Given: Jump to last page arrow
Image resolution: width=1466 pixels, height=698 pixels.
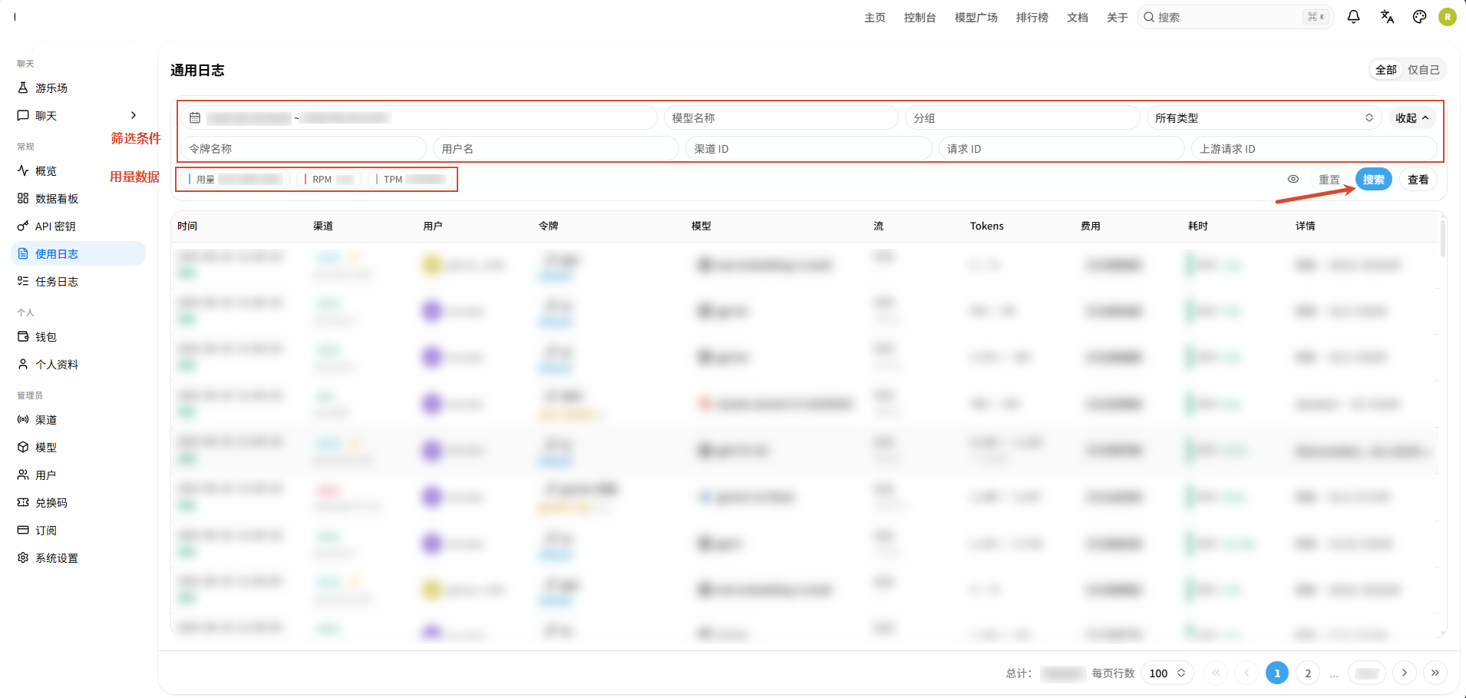Looking at the screenshot, I should (1435, 673).
